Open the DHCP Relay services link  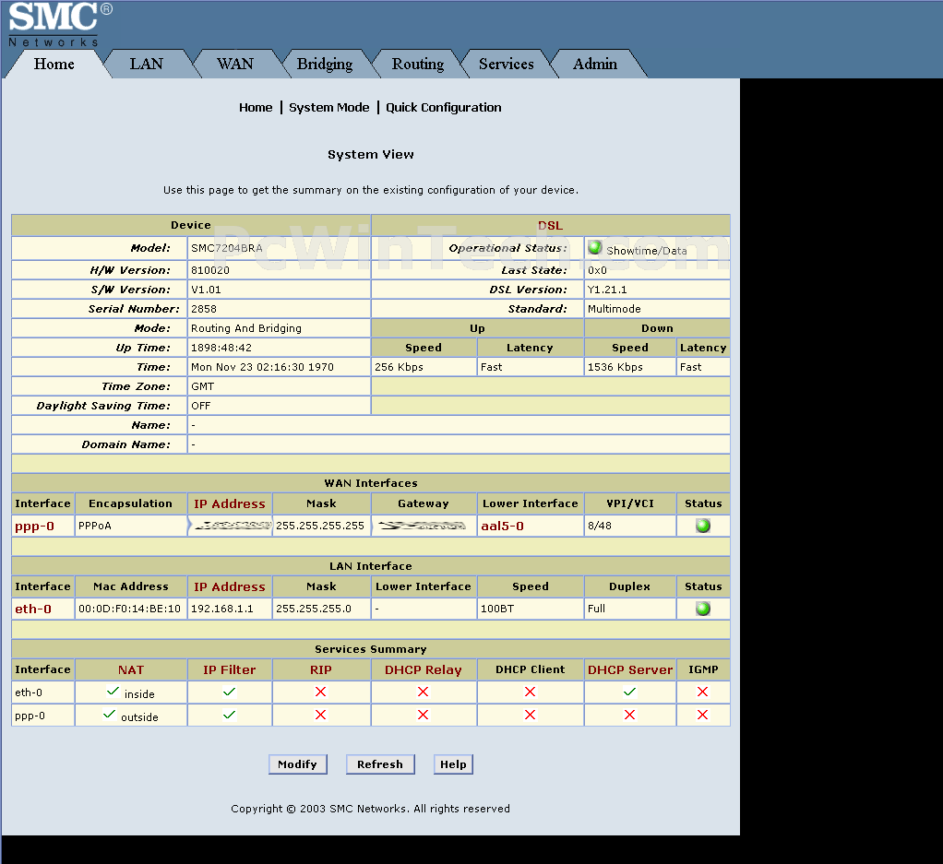424,670
